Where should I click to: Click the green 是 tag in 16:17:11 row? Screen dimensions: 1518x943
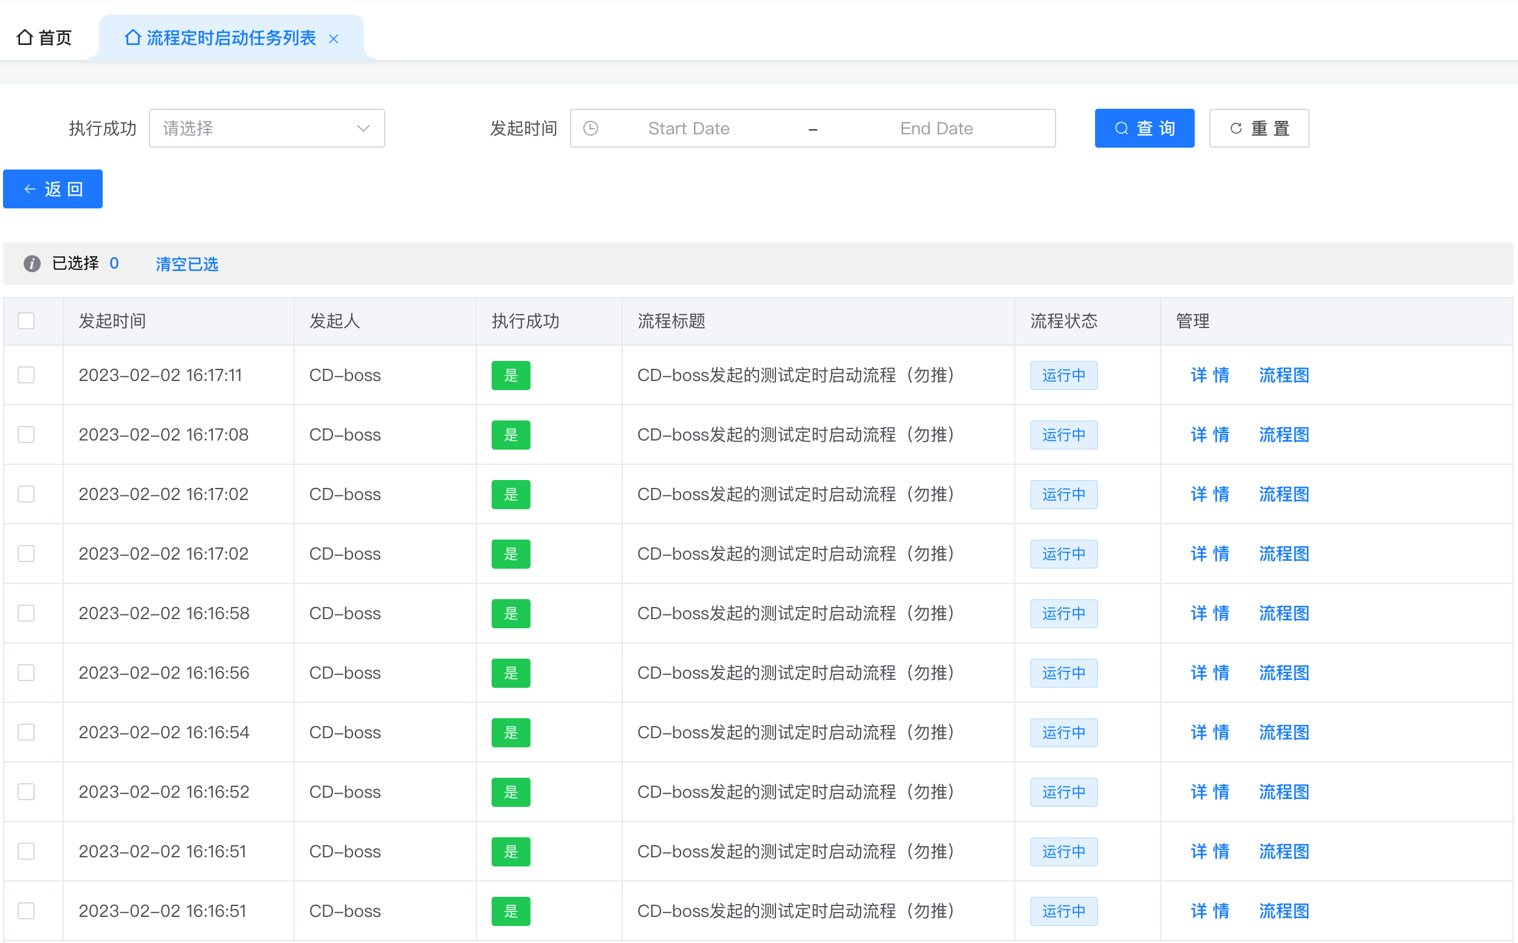(x=511, y=375)
